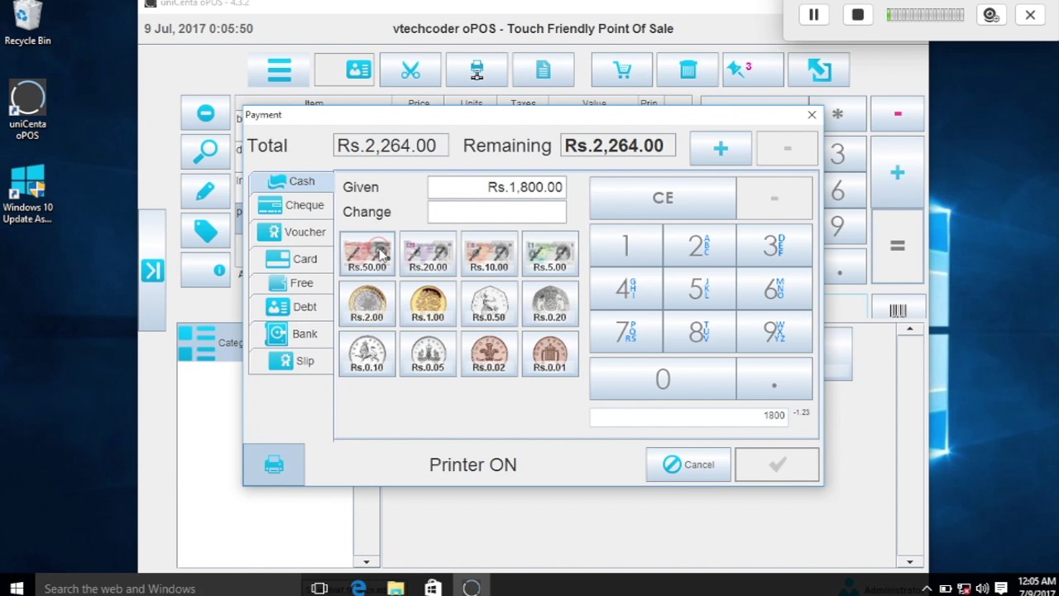The height and width of the screenshot is (596, 1059).
Task: Click the blue minus remove line icon
Action: (x=205, y=113)
